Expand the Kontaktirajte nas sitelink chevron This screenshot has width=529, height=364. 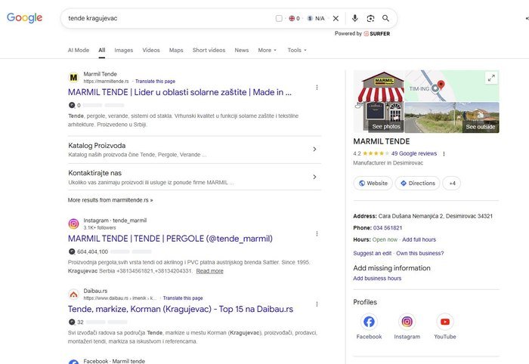click(x=314, y=177)
